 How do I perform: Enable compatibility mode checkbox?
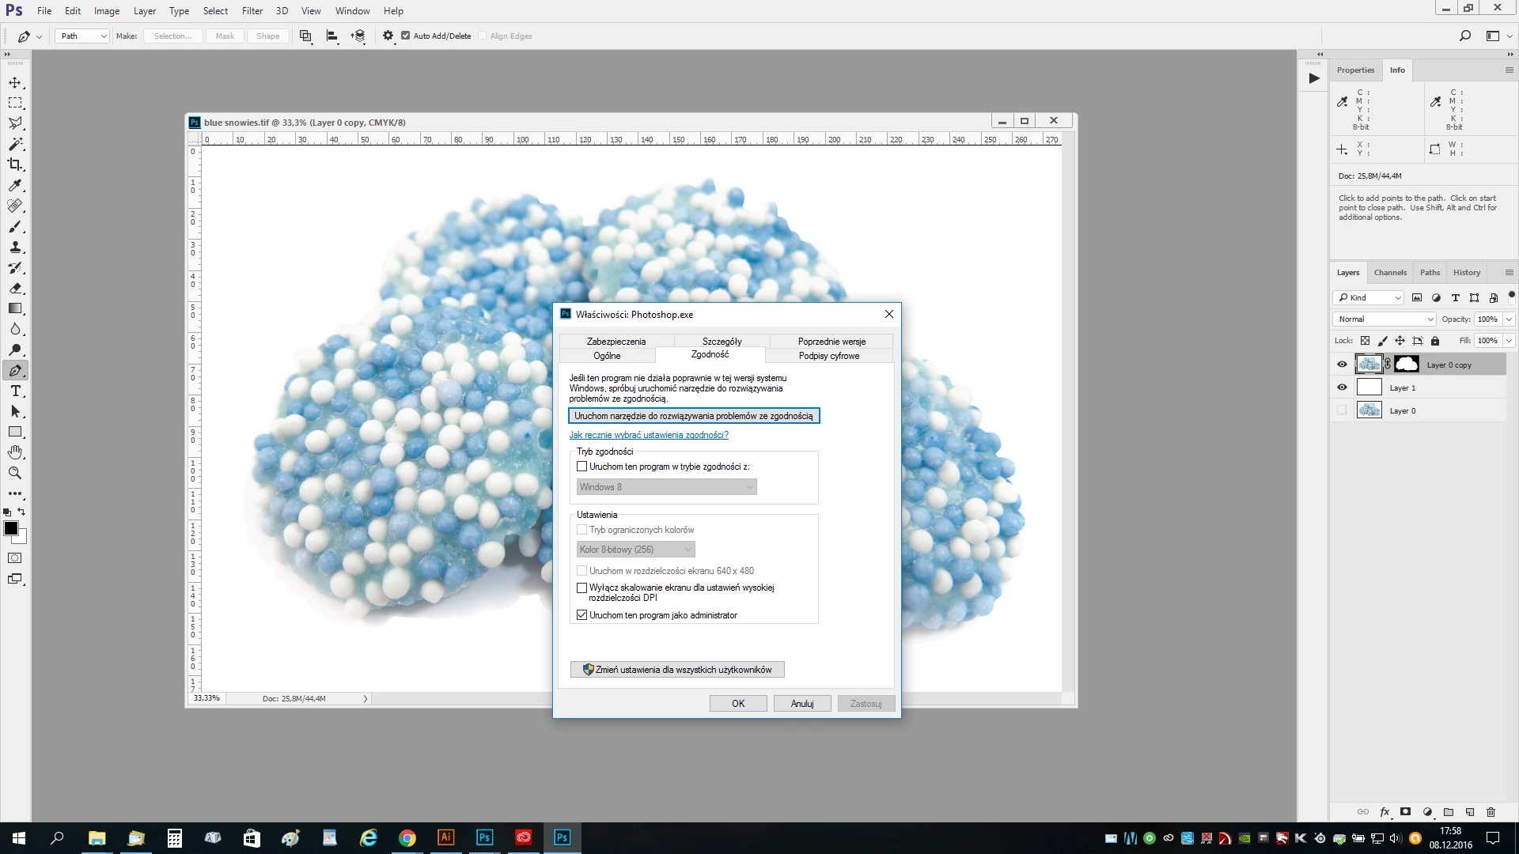582,467
